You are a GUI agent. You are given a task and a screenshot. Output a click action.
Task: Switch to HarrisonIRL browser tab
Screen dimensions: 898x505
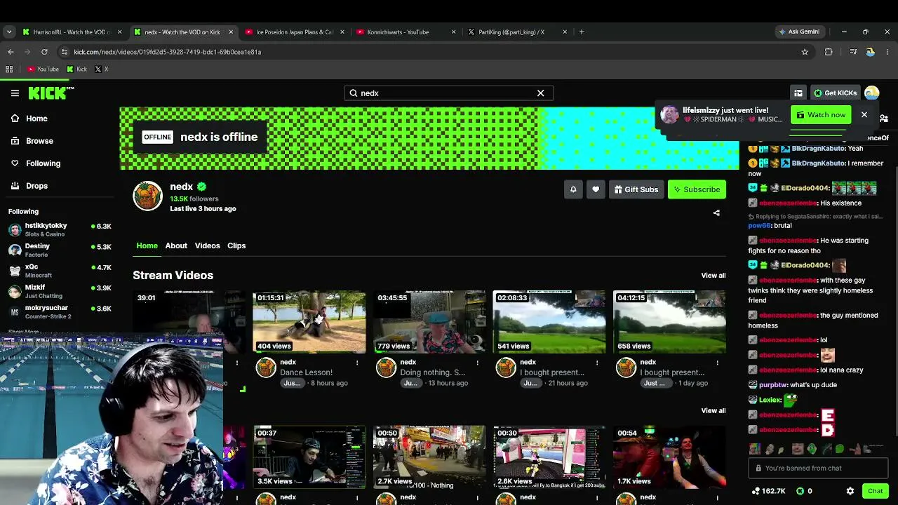[x=72, y=32]
